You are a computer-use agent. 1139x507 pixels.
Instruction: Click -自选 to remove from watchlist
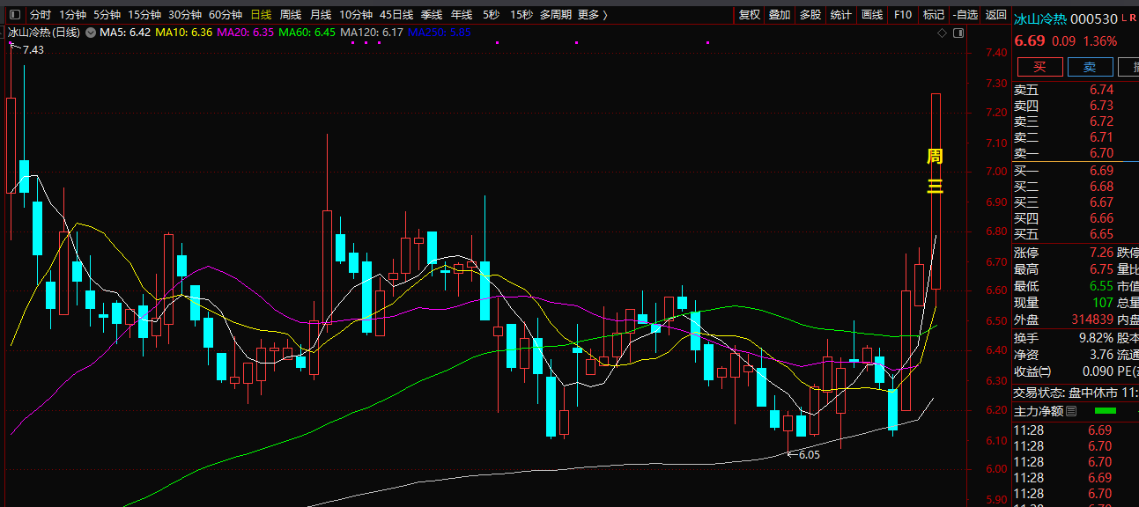(965, 14)
